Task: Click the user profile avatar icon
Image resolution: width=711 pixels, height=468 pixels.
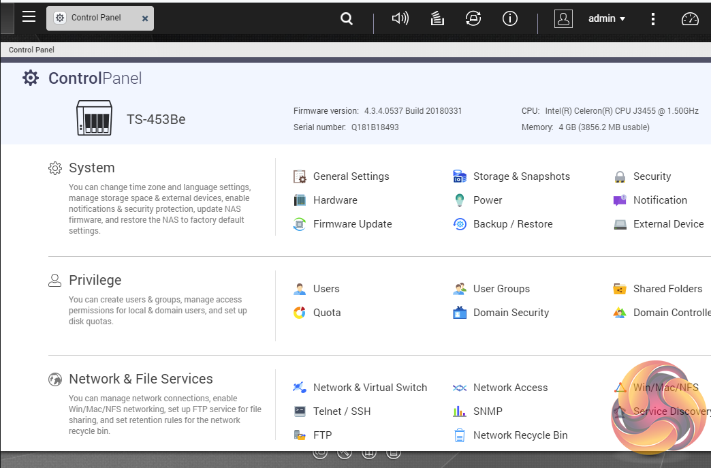Action: [x=563, y=19]
